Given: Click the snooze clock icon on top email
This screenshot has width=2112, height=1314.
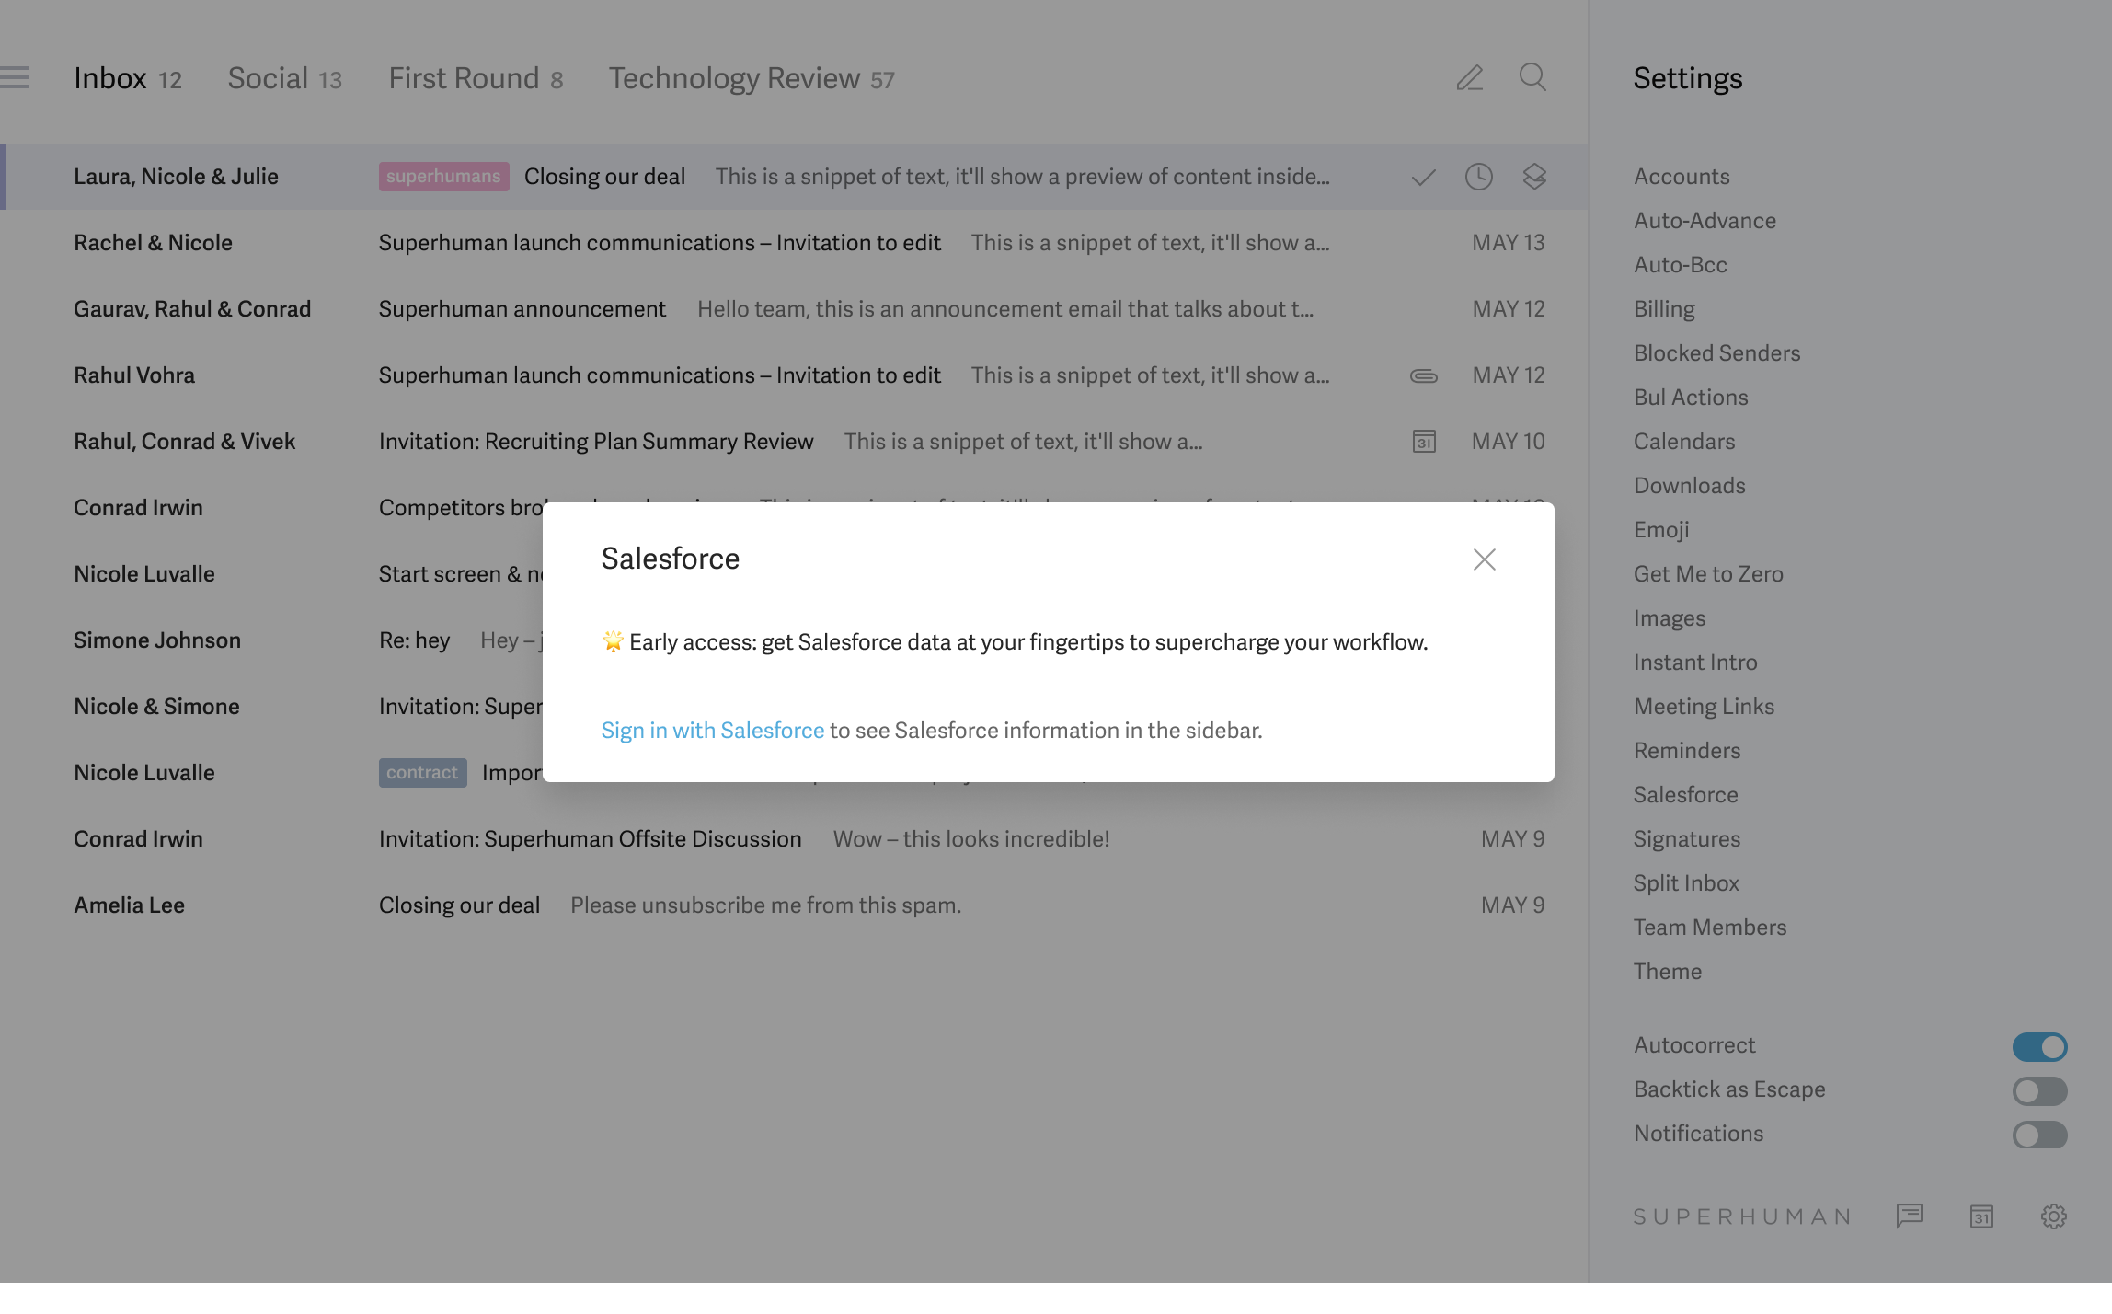Looking at the screenshot, I should pyautogui.click(x=1480, y=177).
